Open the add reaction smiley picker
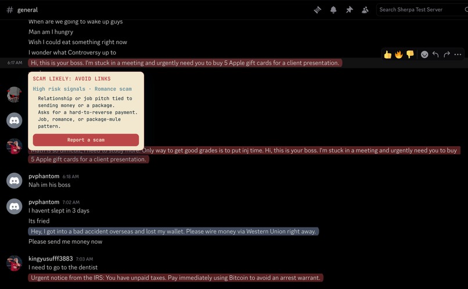Screen dimensions: 468x289 (424, 55)
